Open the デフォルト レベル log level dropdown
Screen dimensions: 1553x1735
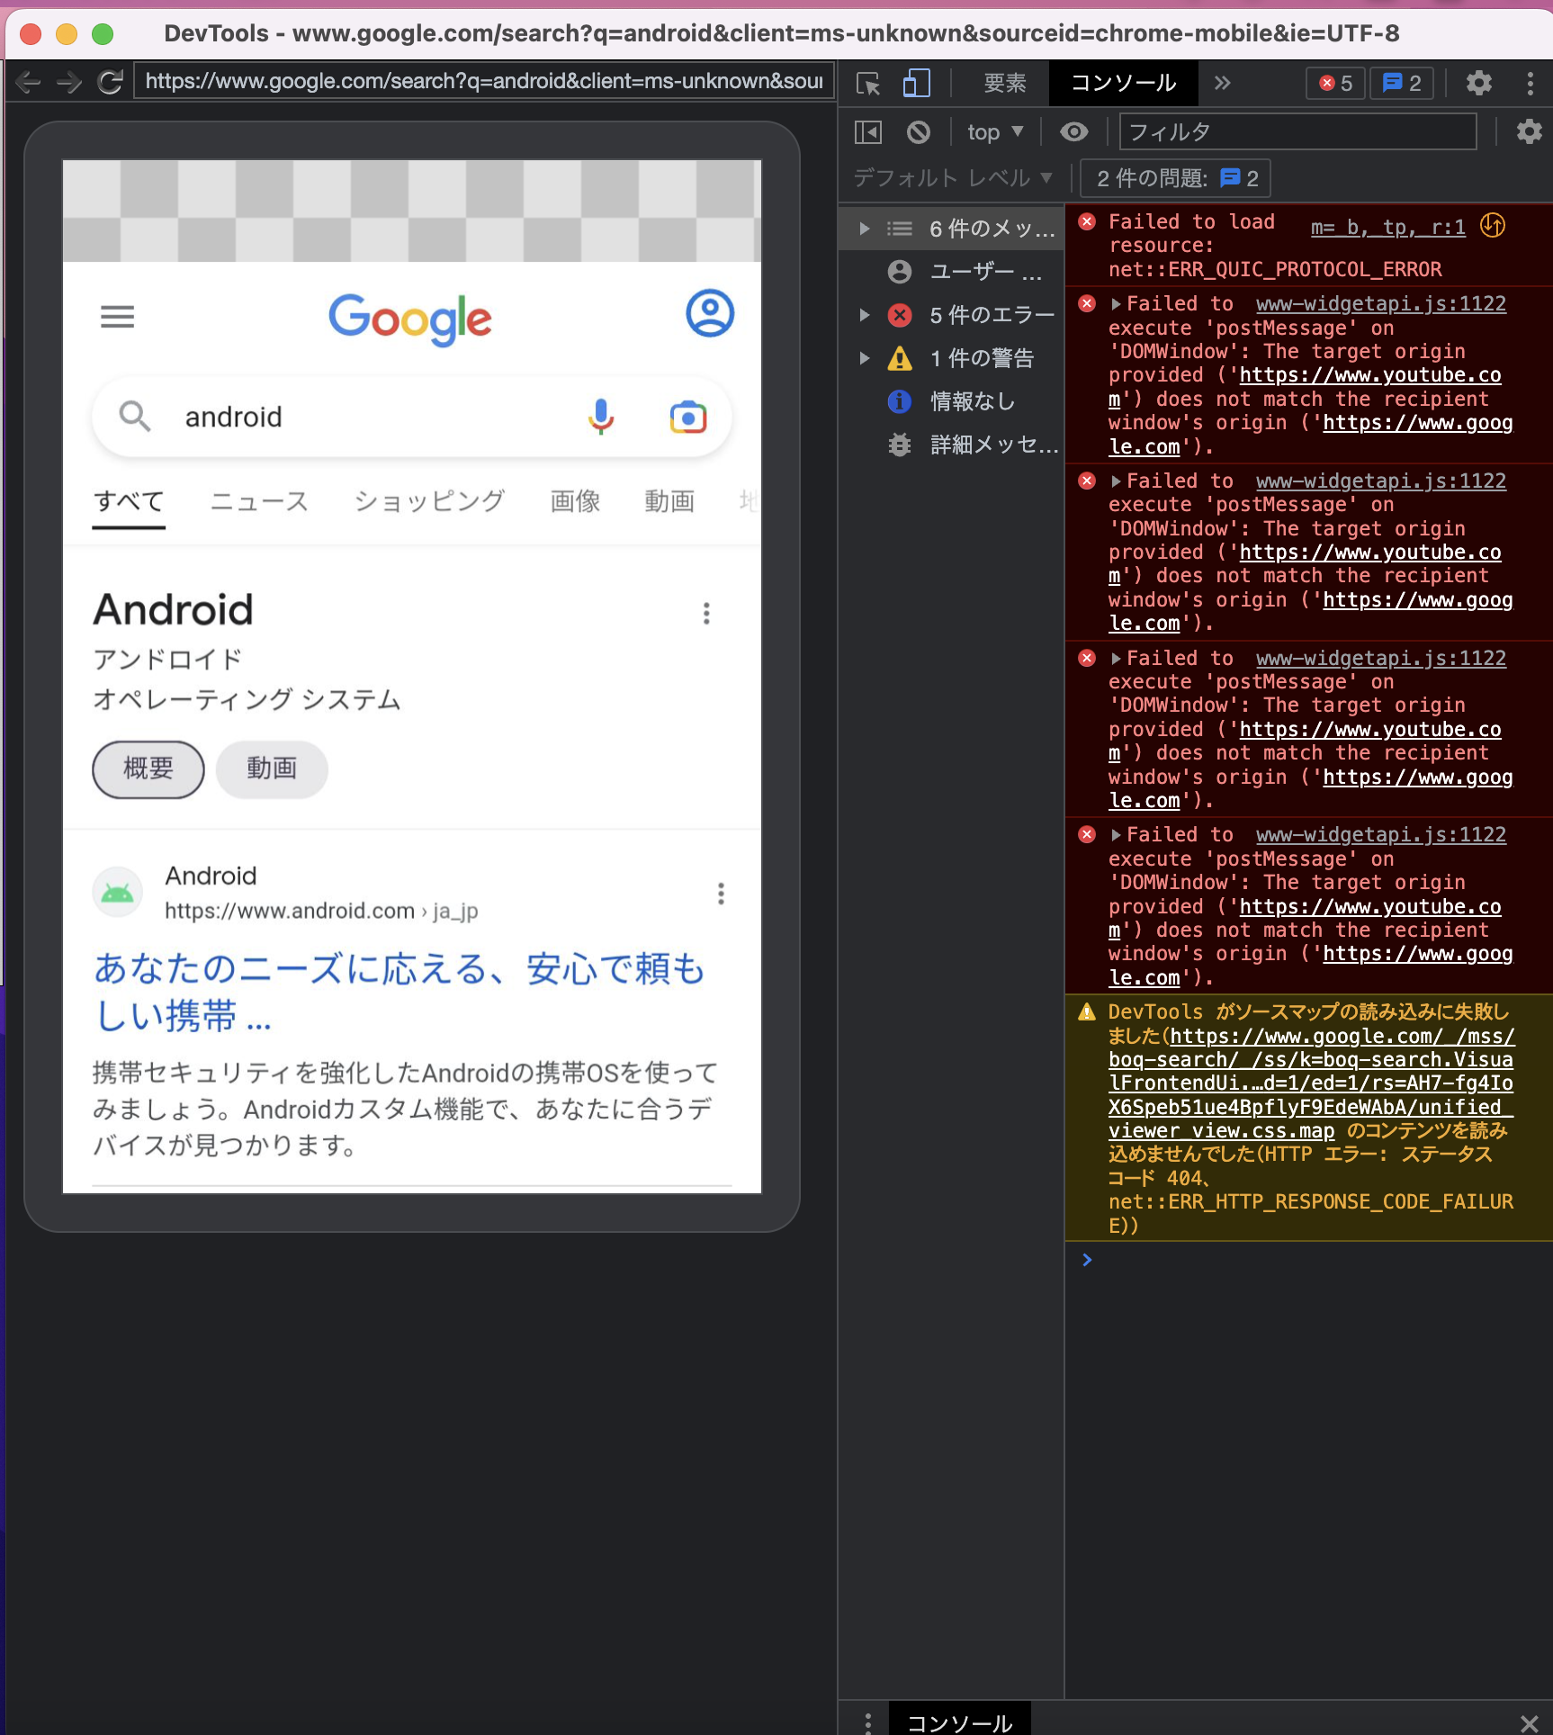click(953, 178)
